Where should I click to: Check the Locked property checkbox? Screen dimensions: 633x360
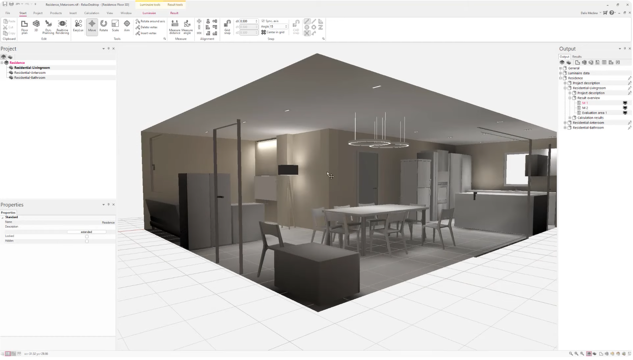coord(87,236)
